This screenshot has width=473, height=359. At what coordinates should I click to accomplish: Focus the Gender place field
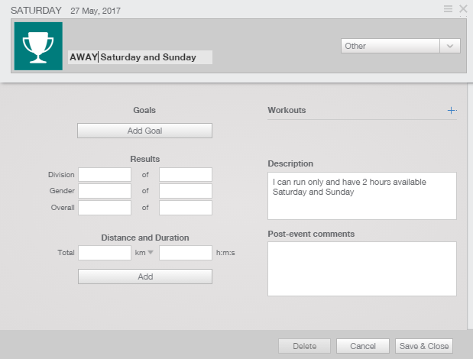(x=105, y=191)
